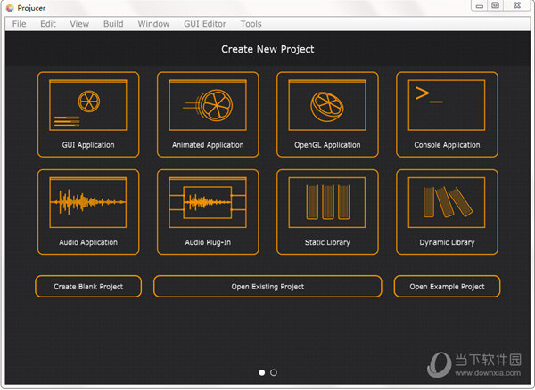Open the Build menu

(113, 24)
